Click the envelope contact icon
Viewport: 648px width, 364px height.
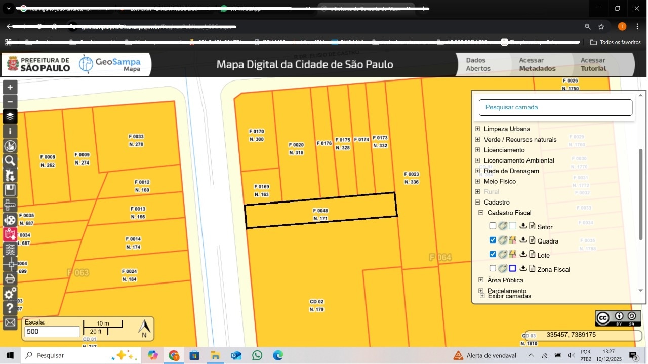tap(10, 322)
